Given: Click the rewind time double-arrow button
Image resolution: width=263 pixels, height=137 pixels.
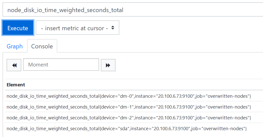Looking at the screenshot, I should click(x=14, y=65).
